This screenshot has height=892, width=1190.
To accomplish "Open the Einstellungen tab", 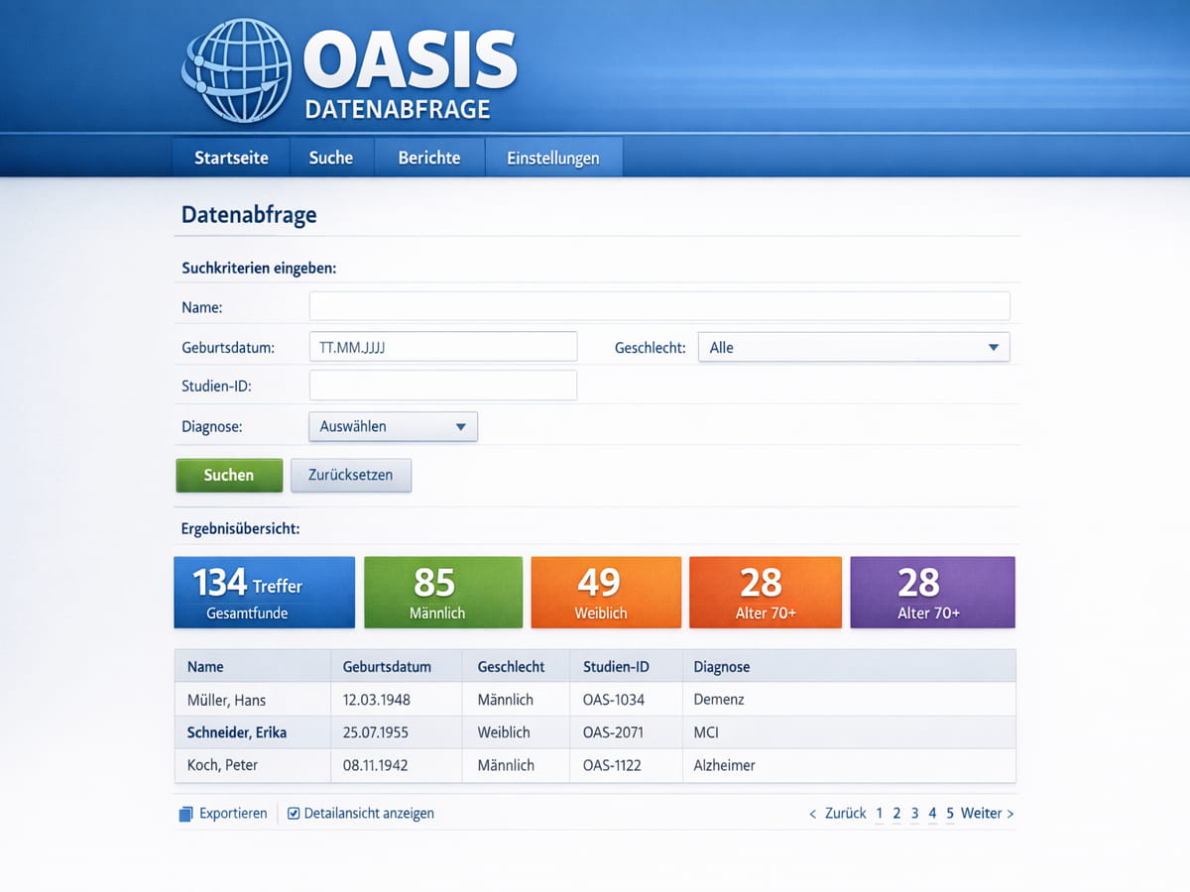I will pyautogui.click(x=553, y=158).
